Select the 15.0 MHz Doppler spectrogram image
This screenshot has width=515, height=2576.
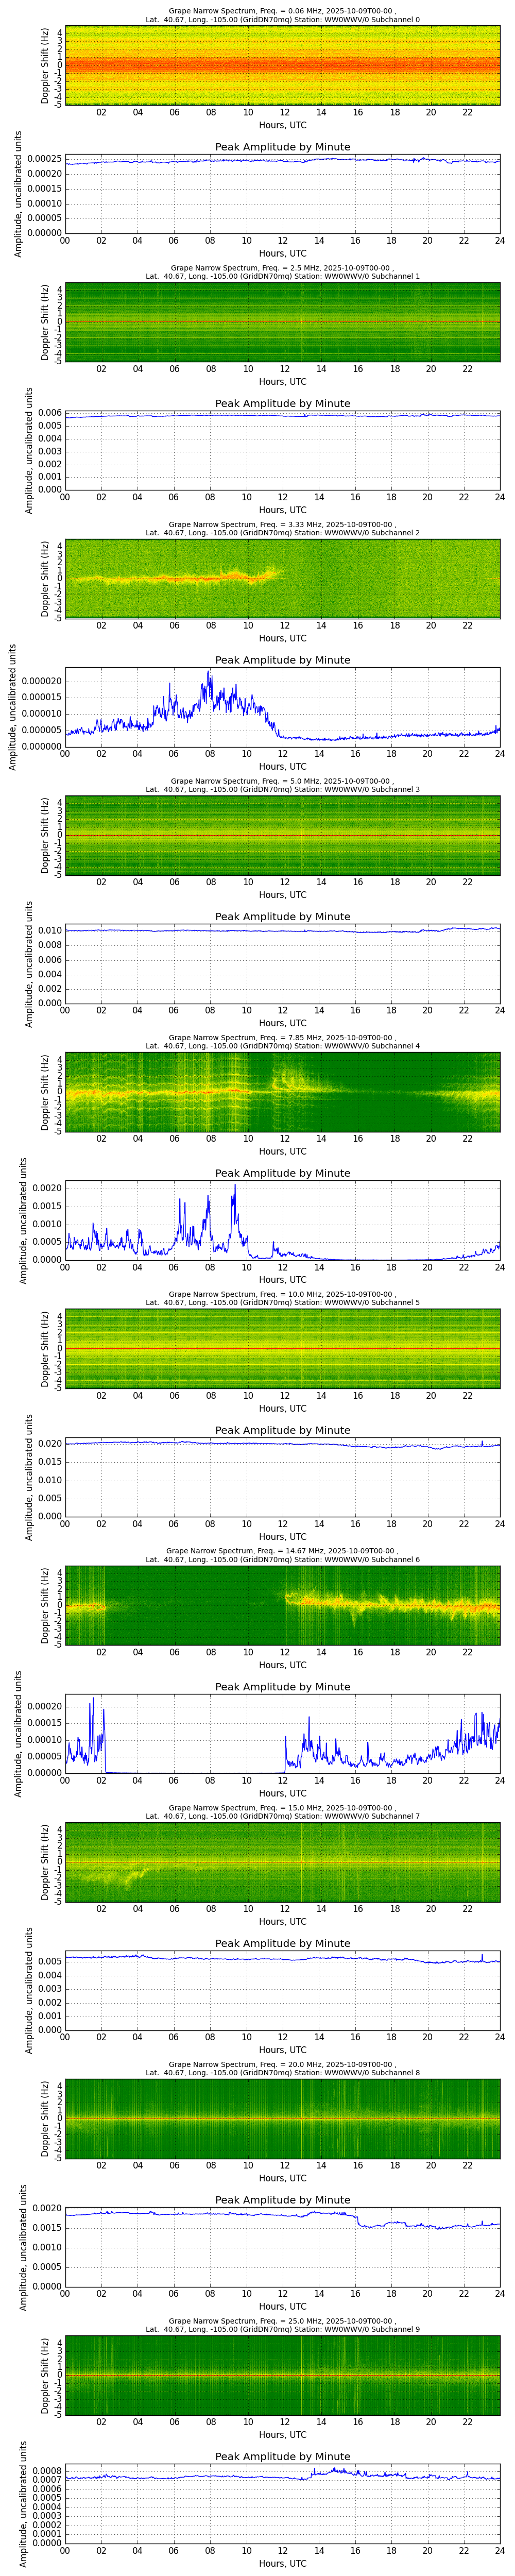pyautogui.click(x=282, y=1861)
